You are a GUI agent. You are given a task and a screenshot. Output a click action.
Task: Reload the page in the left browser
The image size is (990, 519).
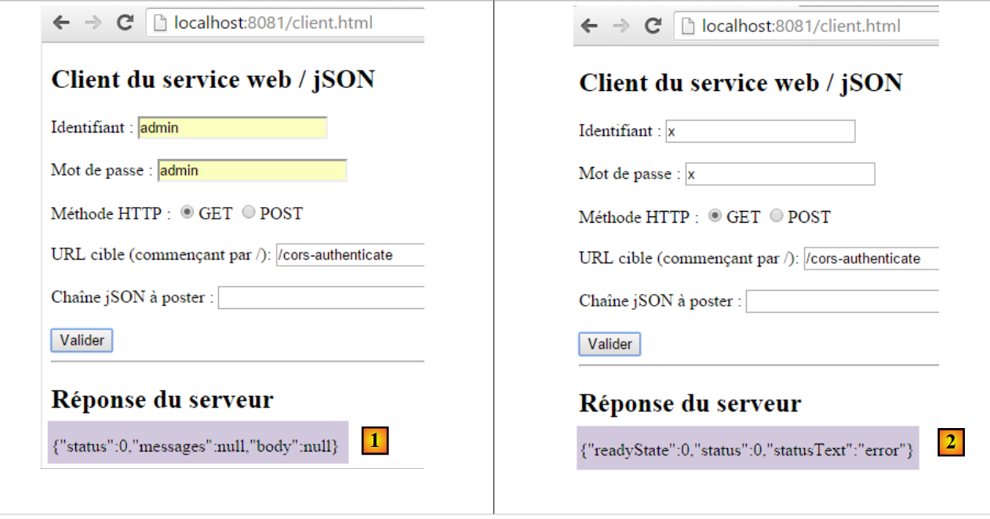[124, 24]
